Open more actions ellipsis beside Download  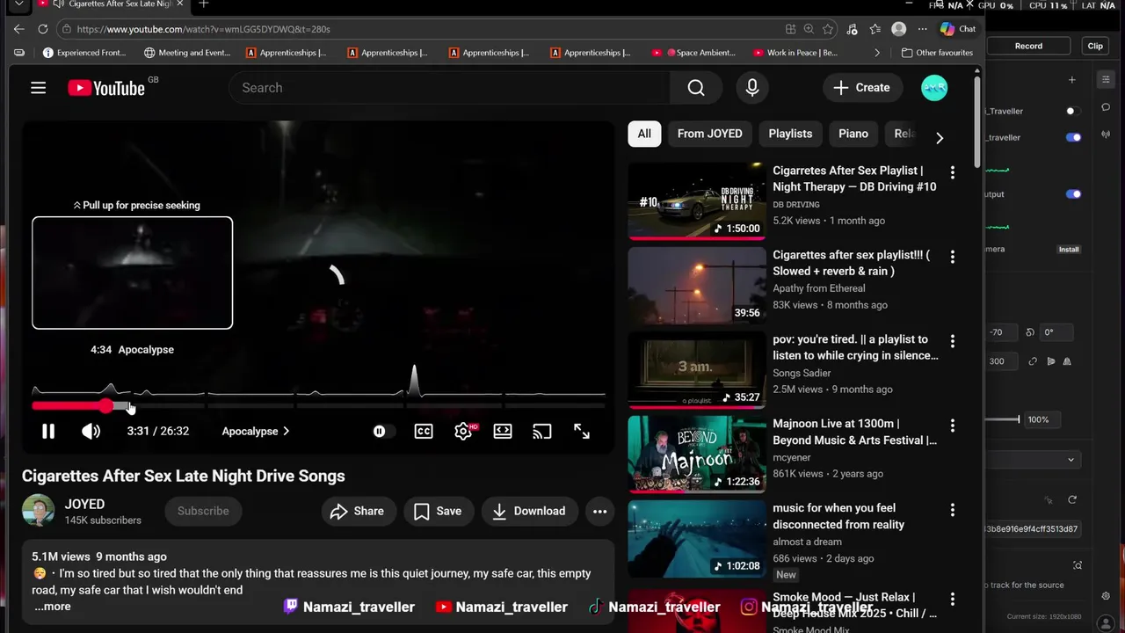[x=600, y=511]
